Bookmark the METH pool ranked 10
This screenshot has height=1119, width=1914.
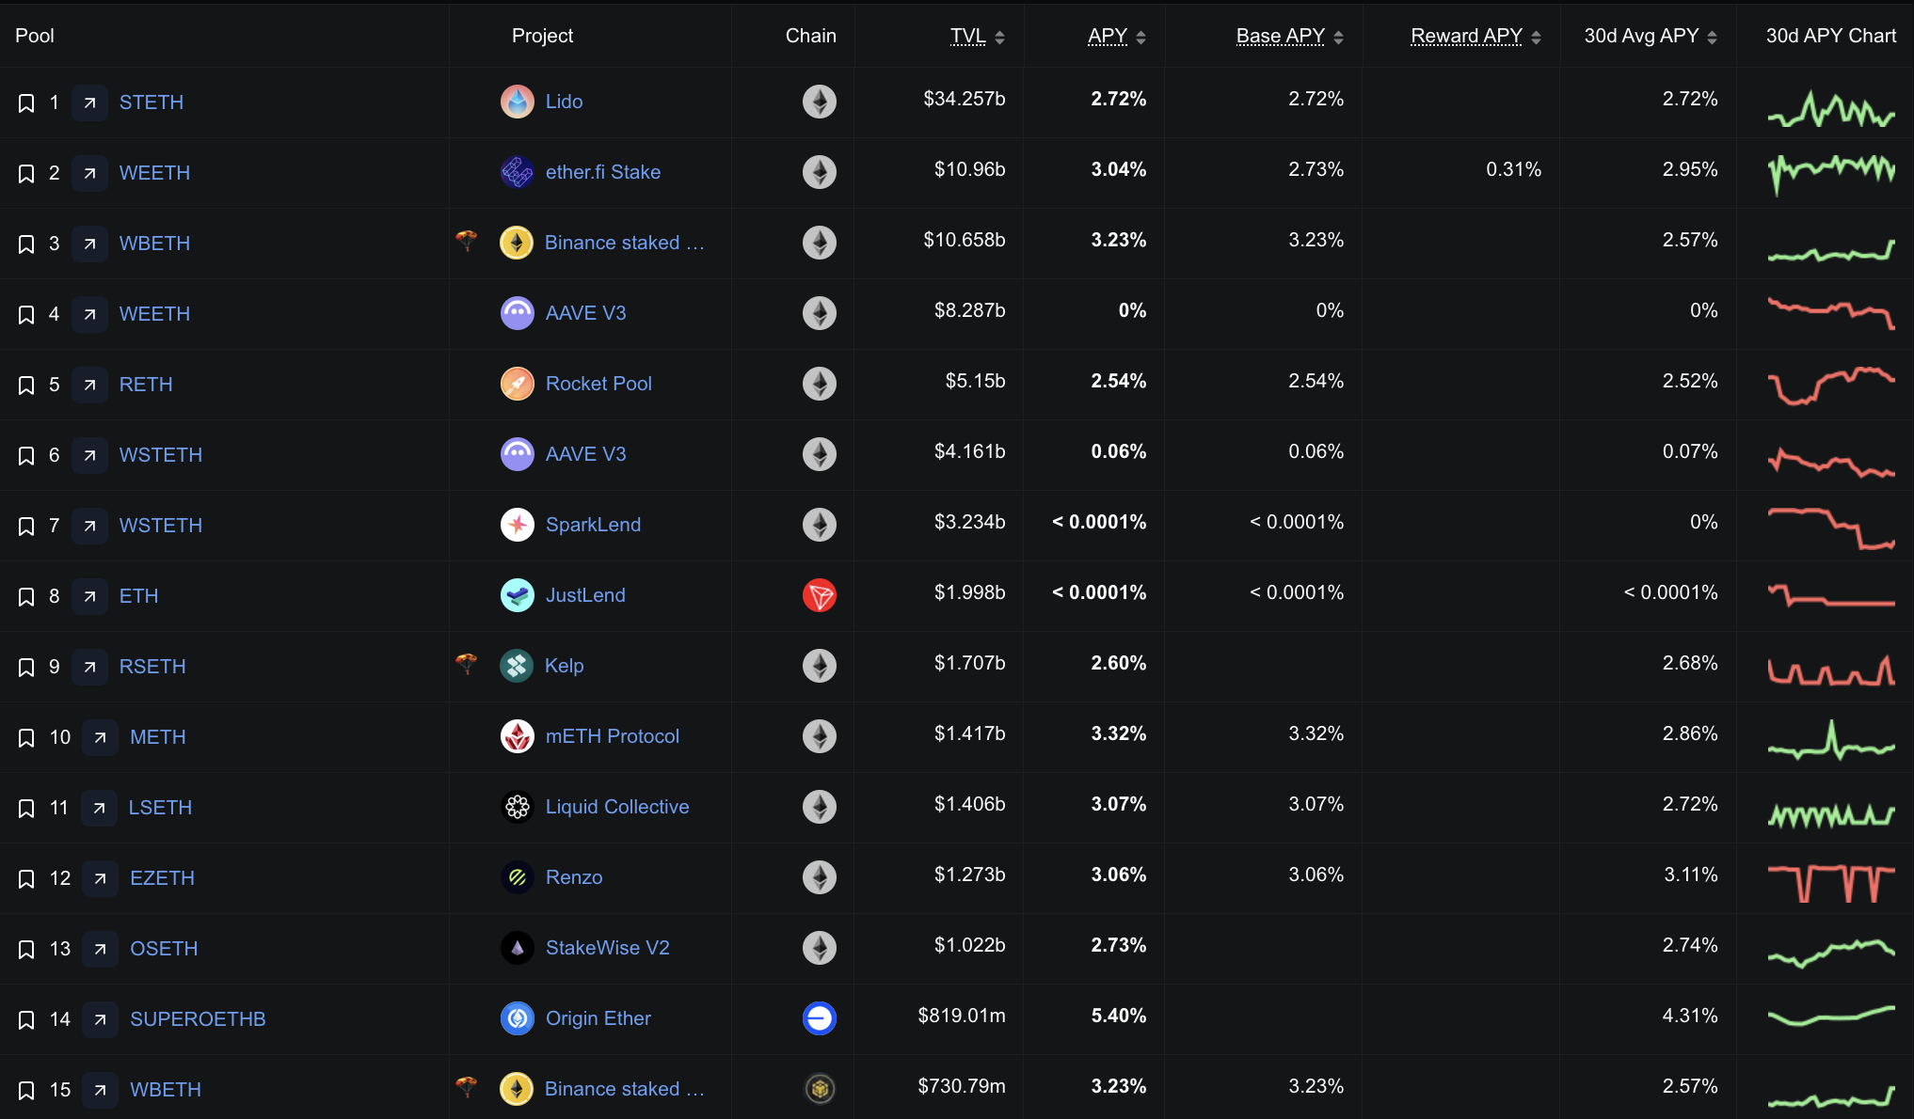26,737
